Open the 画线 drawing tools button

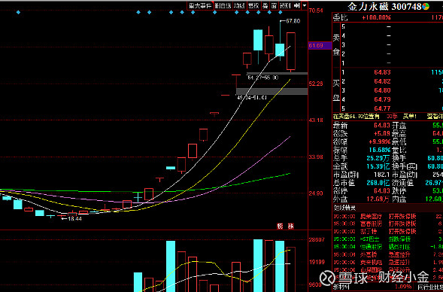point(285,6)
